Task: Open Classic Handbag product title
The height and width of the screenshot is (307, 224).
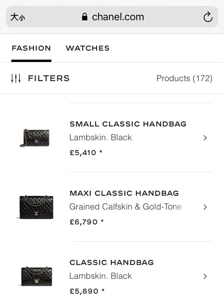Action: [x=112, y=263]
